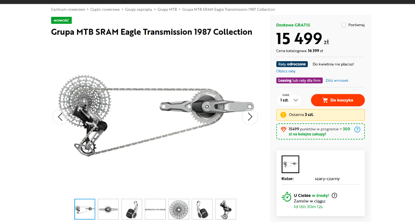Click the next image arrow
415x222 pixels.
250,117
